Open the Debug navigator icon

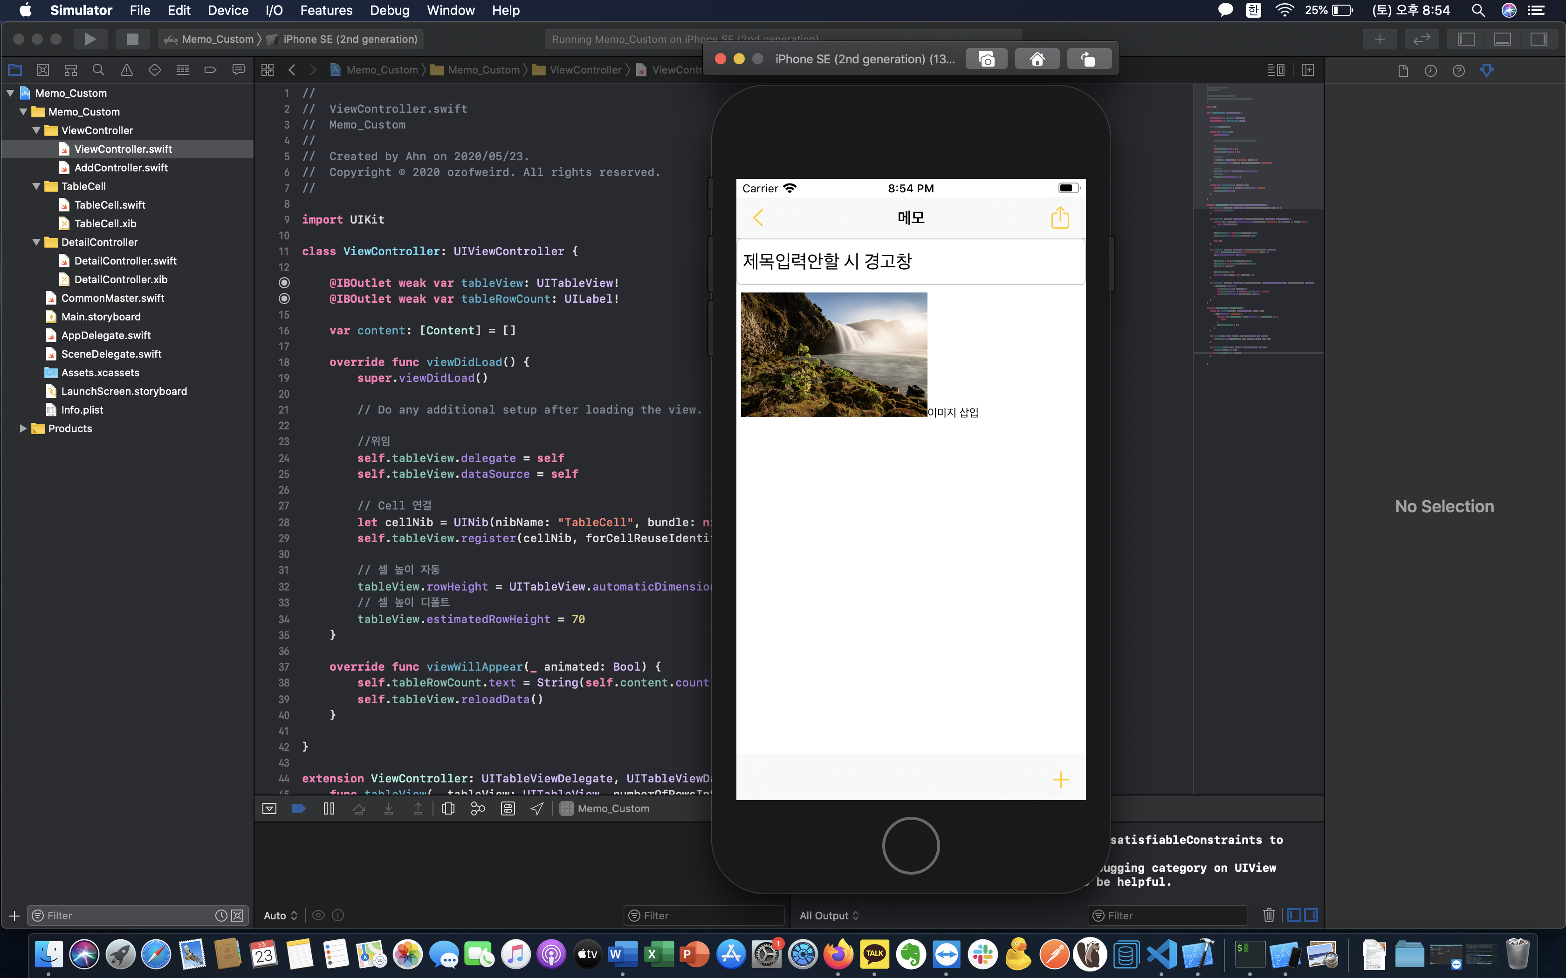(183, 70)
